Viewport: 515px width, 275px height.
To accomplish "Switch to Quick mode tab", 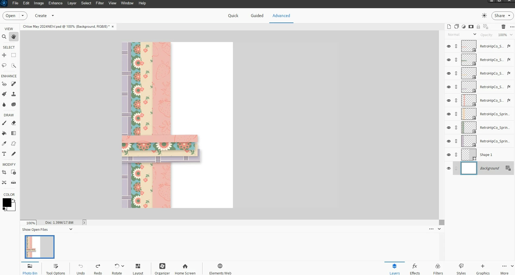I will pos(233,16).
